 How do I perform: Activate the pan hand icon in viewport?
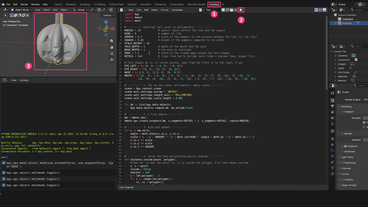coord(112,47)
